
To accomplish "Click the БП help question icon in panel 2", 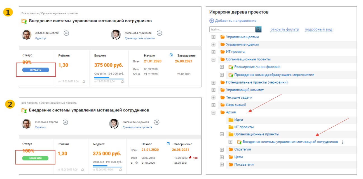I will (x=137, y=163).
